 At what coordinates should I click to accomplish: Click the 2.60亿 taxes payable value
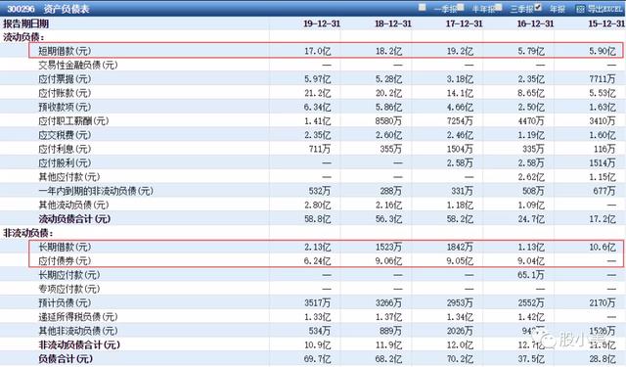[389, 135]
